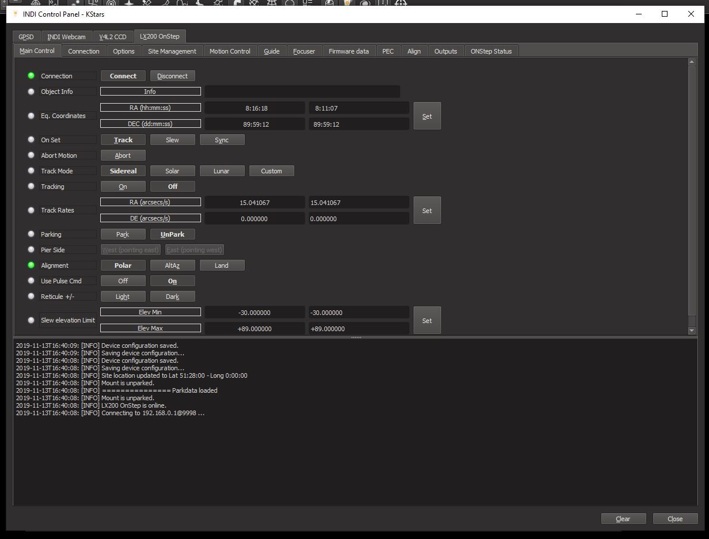Click the green Alignment status LED
This screenshot has width=709, height=539.
click(31, 265)
